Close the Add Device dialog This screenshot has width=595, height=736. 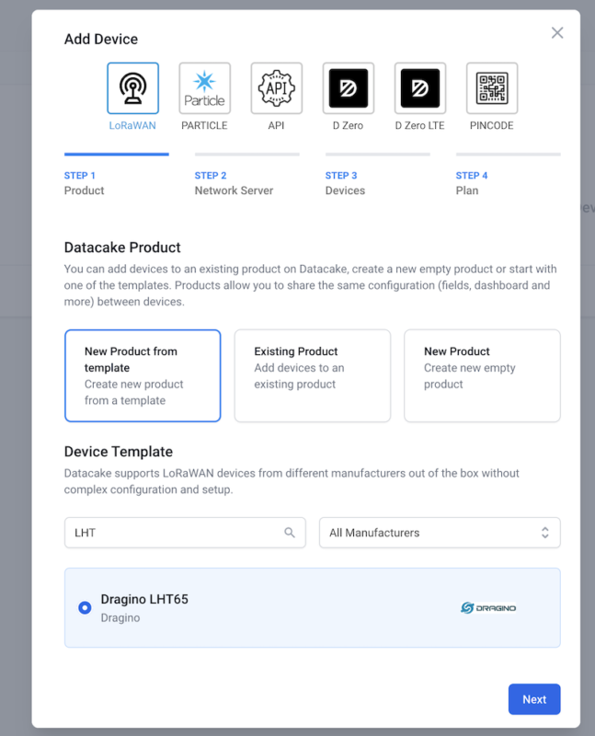point(557,33)
